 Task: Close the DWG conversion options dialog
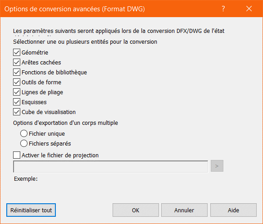pyautogui.click(x=249, y=9)
